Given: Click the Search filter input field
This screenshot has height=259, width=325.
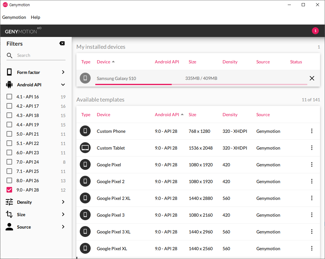Looking at the screenshot, I should click(x=41, y=55).
